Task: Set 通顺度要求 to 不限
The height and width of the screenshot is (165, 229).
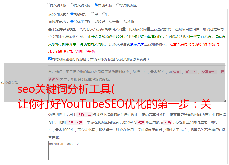Action: (x=126, y=21)
